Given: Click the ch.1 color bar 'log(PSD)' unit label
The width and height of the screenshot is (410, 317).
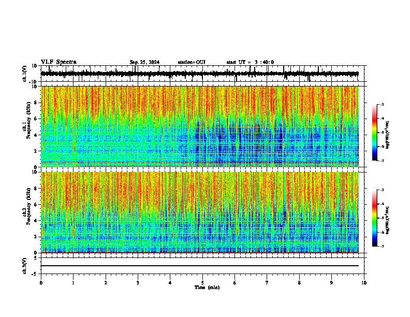Looking at the screenshot, I should 387,135.
